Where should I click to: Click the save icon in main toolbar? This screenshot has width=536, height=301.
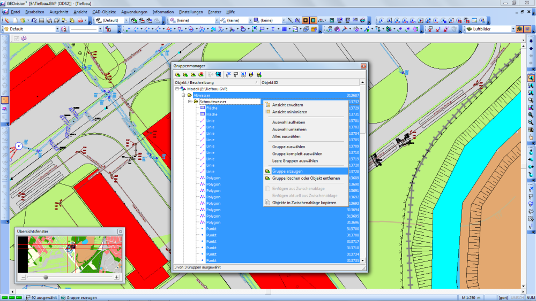pos(41,20)
